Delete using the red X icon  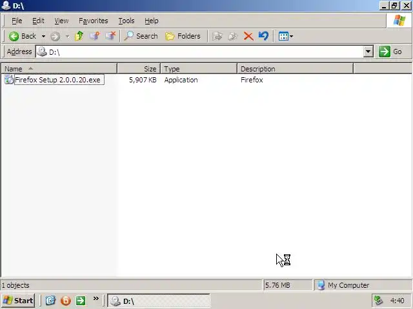pos(248,36)
